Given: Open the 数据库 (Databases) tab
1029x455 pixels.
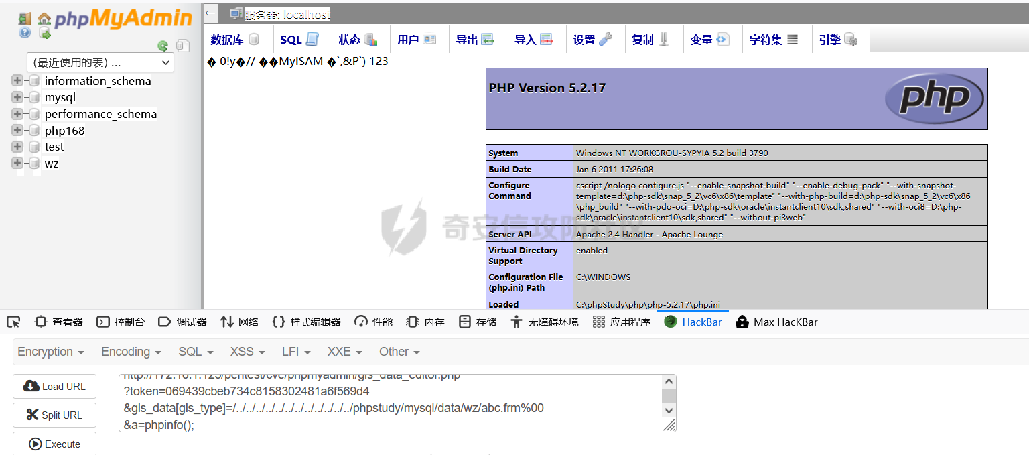Looking at the screenshot, I should click(235, 40).
